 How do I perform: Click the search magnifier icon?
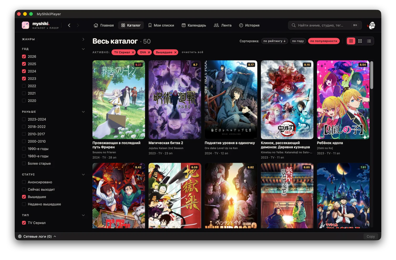(294, 25)
